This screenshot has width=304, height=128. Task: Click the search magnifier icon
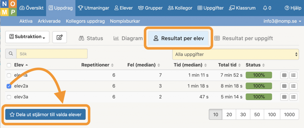pos(11,54)
